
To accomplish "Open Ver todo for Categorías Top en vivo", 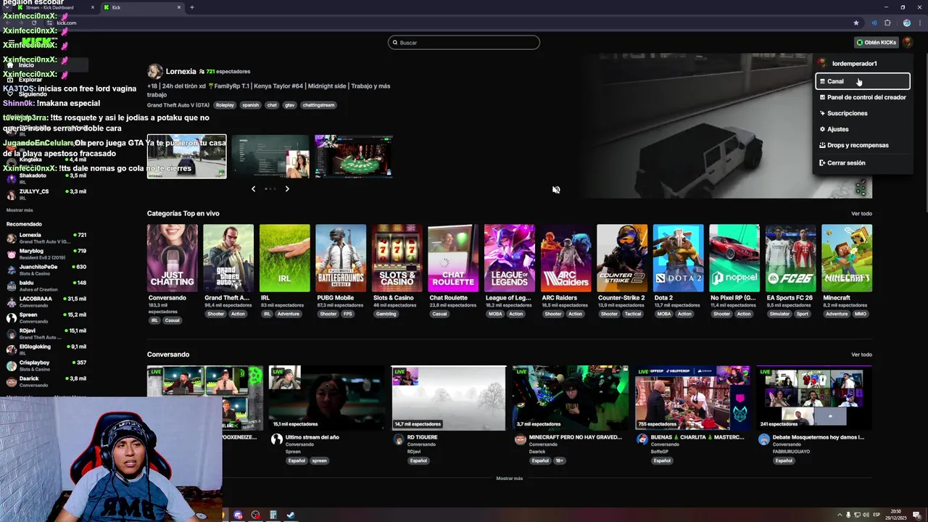I will click(x=861, y=213).
